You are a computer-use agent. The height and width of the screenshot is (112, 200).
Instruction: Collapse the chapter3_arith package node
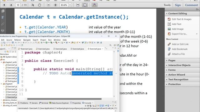click(x=1, y=62)
